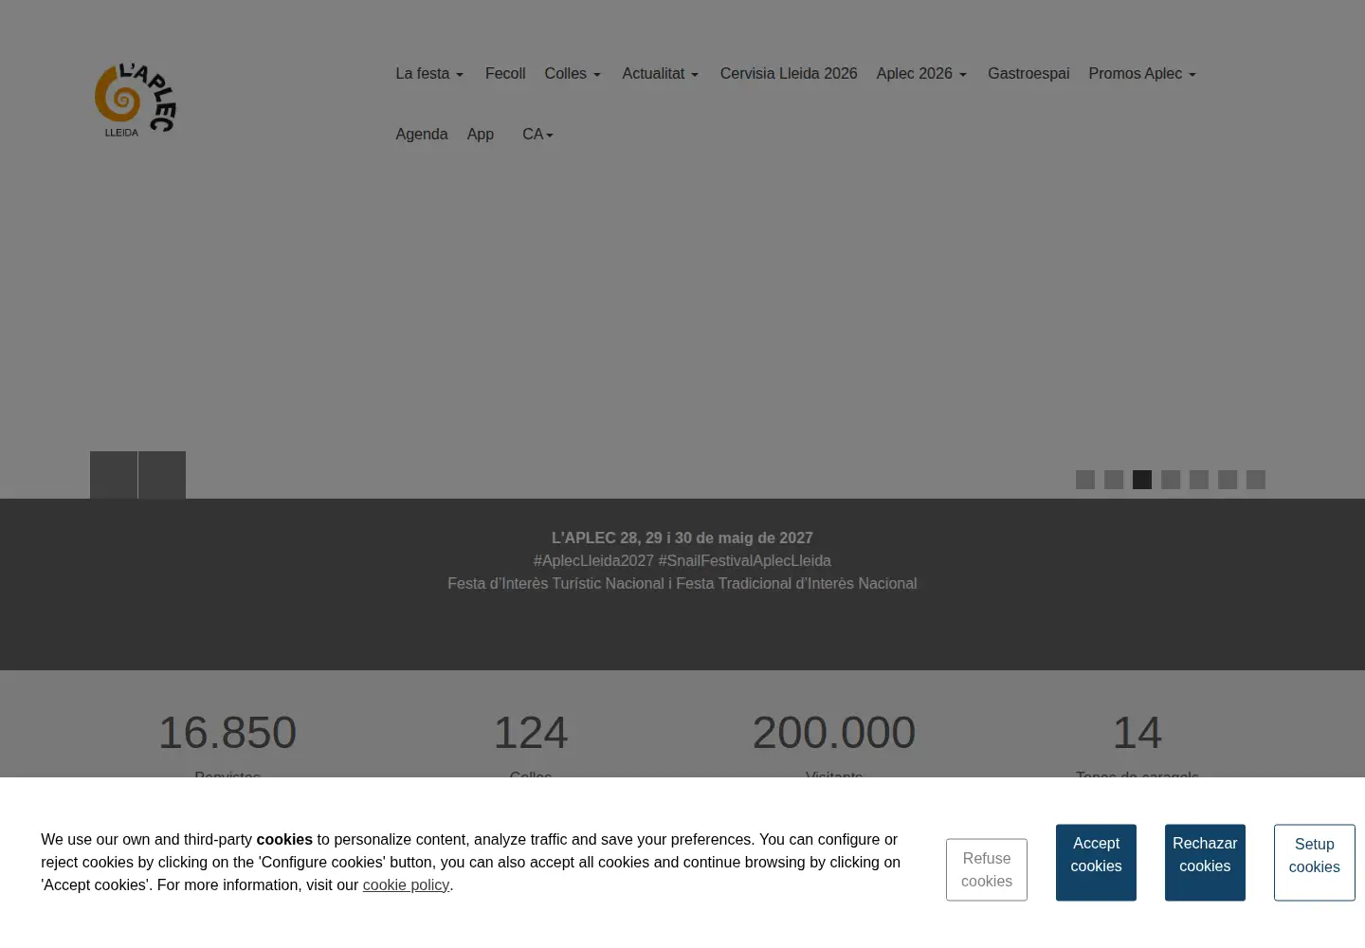Viewport: 1365px width, 948px height.
Task: Expand the Aplec 2026 dropdown
Action: tap(921, 74)
